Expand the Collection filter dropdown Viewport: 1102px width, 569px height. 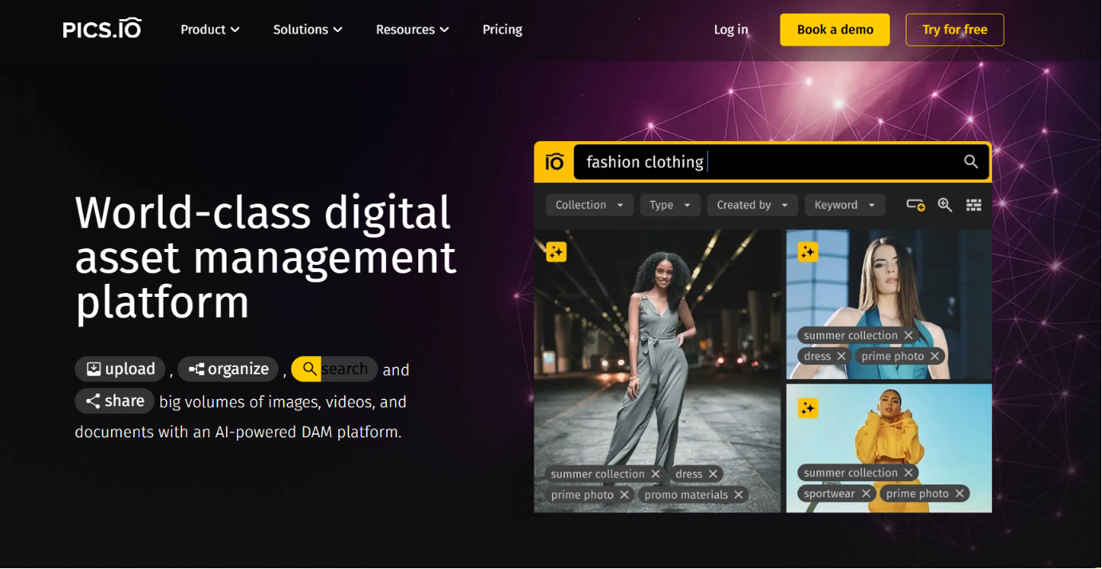590,205
